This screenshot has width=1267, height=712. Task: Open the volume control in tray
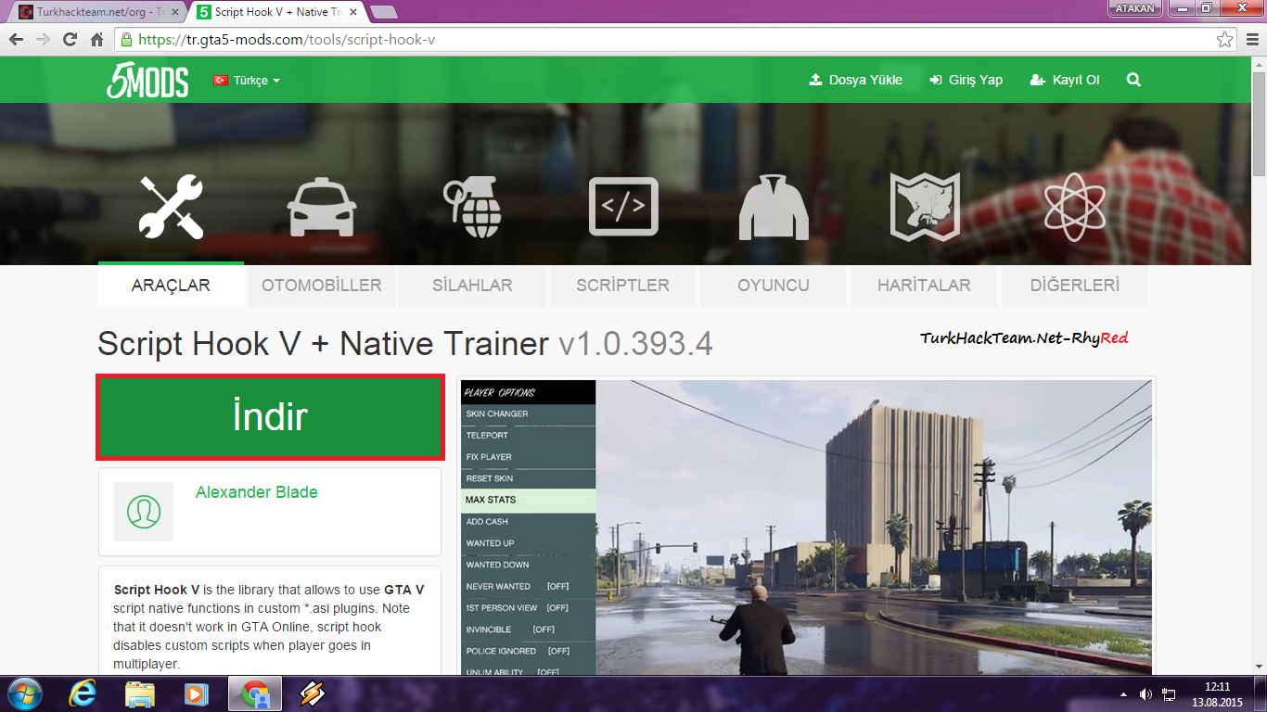click(1145, 694)
